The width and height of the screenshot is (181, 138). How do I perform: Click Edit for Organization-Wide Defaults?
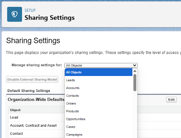[x=171, y=100]
